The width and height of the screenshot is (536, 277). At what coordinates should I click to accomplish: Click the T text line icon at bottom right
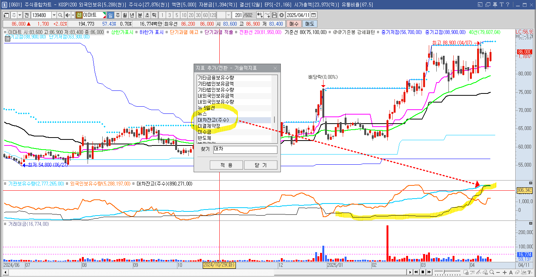click(x=530, y=272)
